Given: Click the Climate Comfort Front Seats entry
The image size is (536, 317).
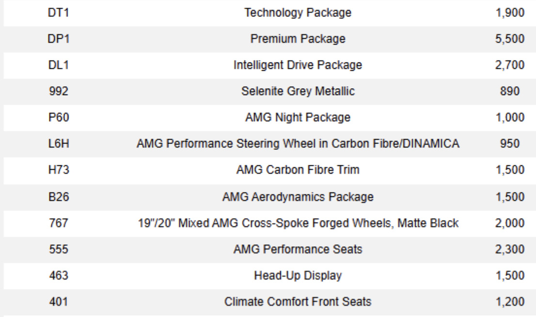Looking at the screenshot, I should pyautogui.click(x=298, y=302).
